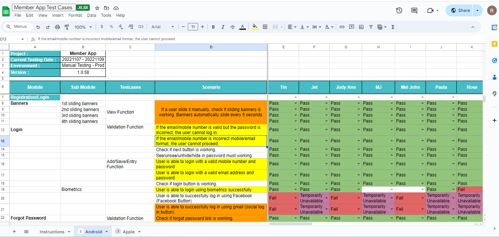Open the Text color picker

242,27
